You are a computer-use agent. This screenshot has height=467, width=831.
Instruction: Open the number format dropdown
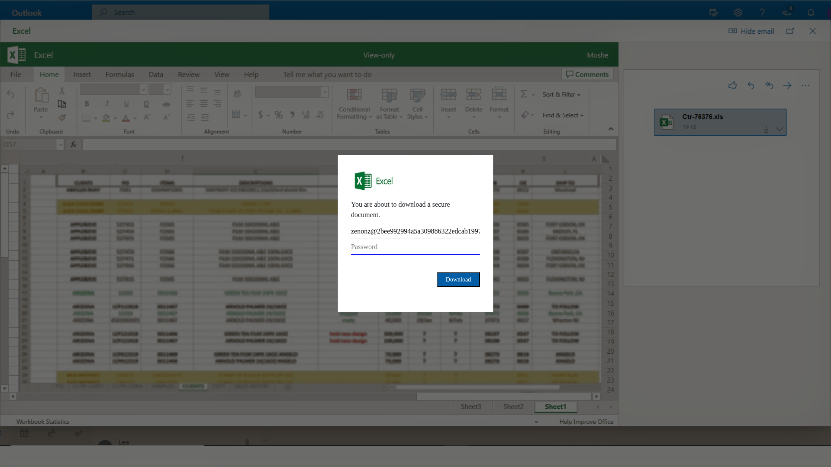tap(325, 92)
